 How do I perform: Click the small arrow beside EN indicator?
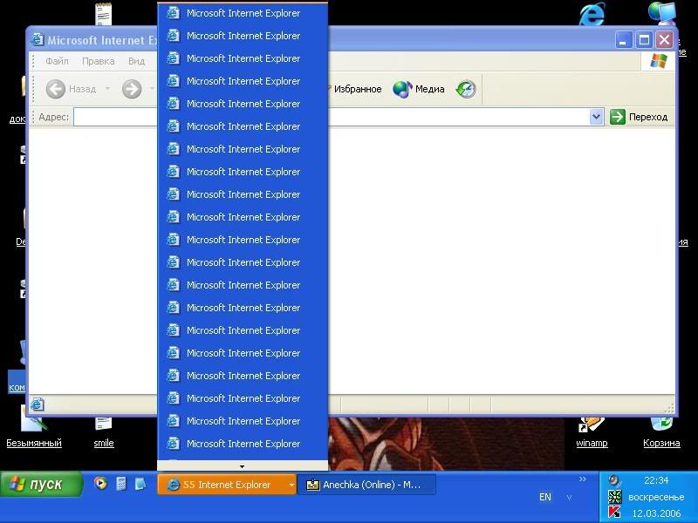coord(569,498)
